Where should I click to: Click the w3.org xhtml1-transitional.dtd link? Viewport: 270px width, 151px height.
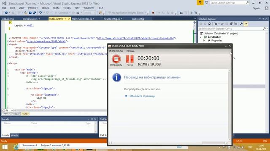click(135, 38)
